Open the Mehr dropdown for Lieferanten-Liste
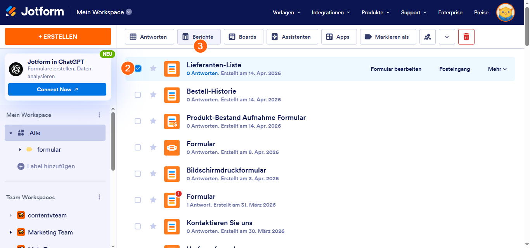The width and height of the screenshot is (530, 248). coord(497,68)
